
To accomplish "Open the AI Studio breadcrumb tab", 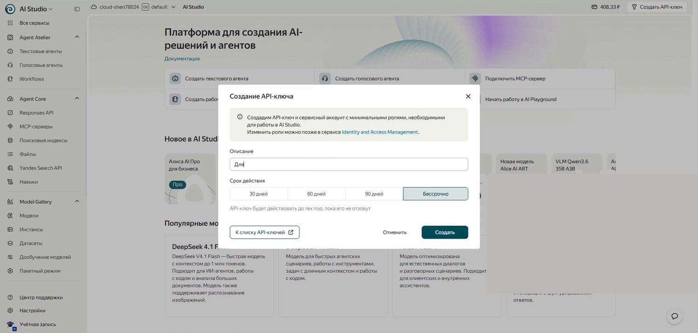I will (193, 7).
